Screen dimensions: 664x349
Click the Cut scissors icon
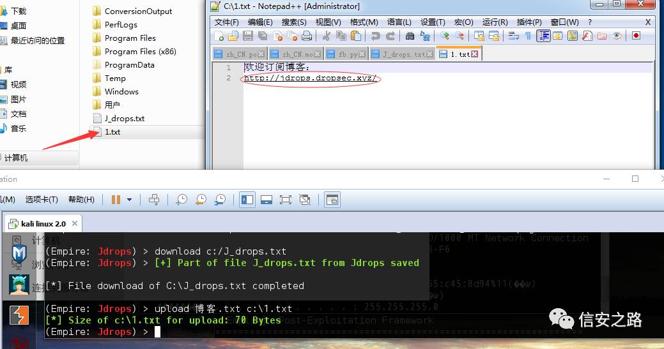pyautogui.click(x=326, y=36)
